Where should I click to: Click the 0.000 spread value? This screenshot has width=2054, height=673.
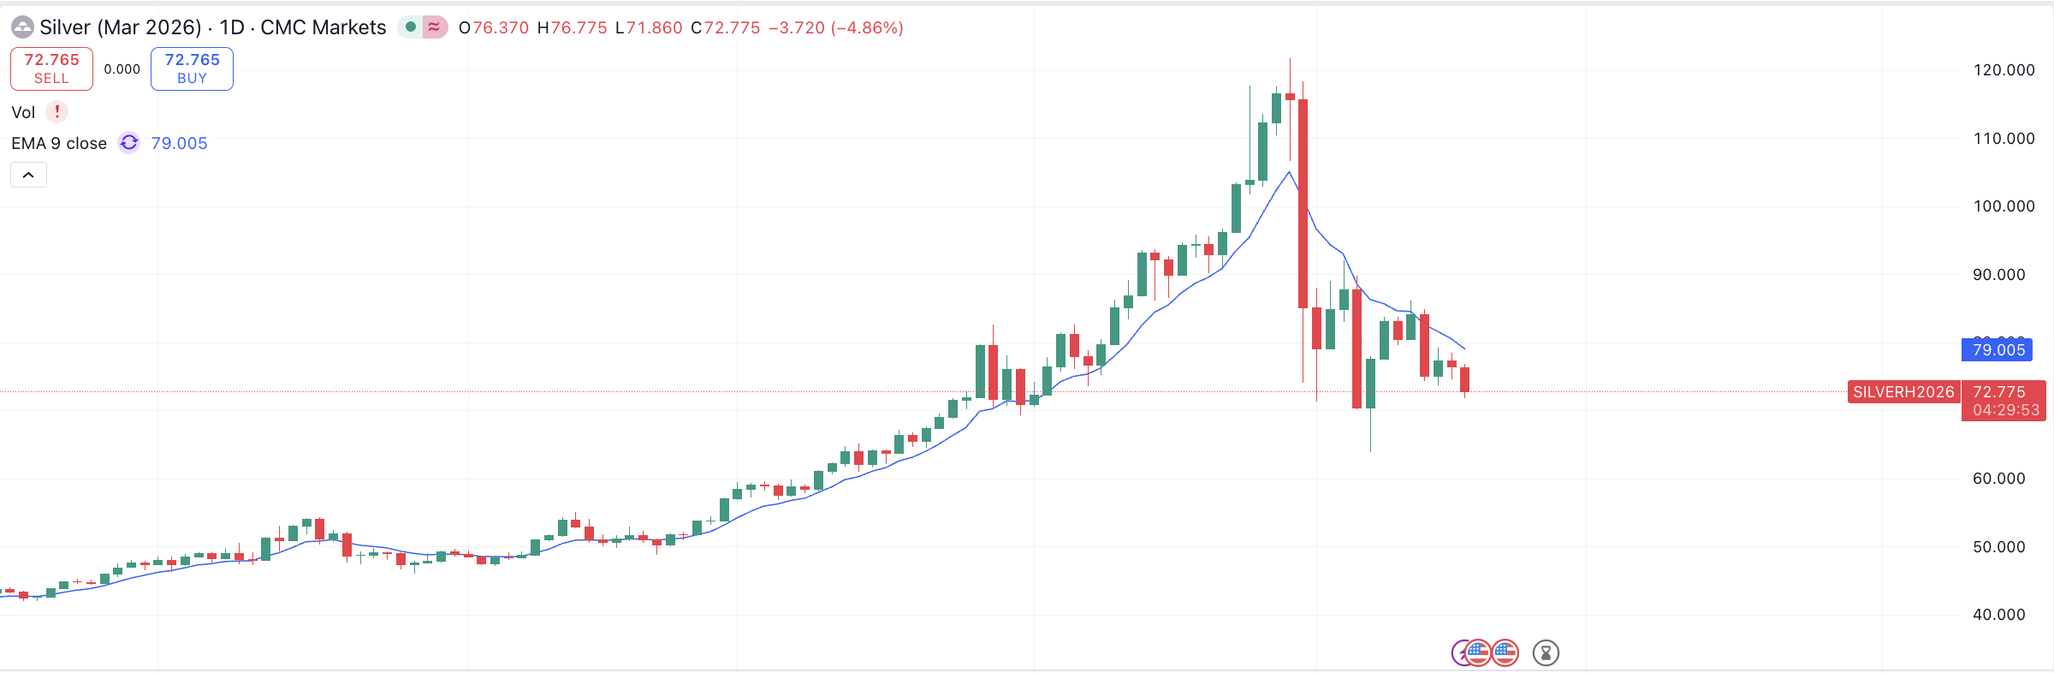coord(122,69)
